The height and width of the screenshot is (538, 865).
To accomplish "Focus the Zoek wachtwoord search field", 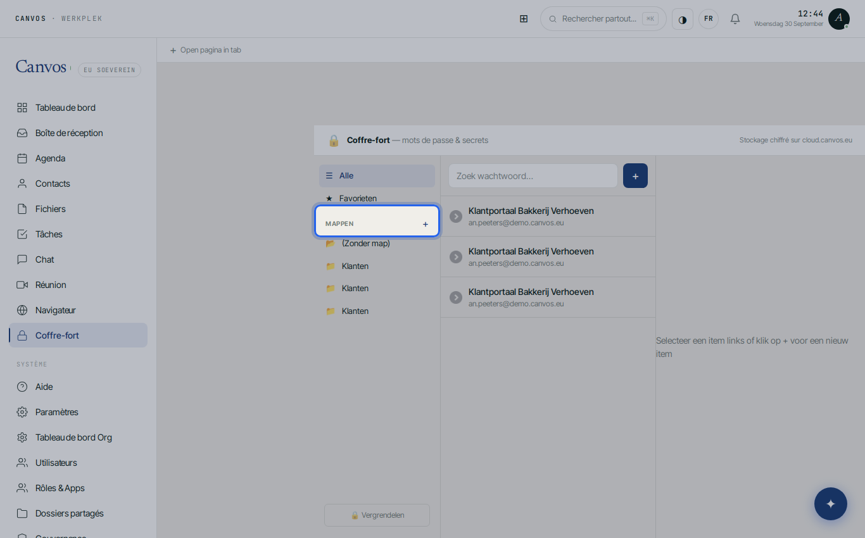I will [x=533, y=176].
